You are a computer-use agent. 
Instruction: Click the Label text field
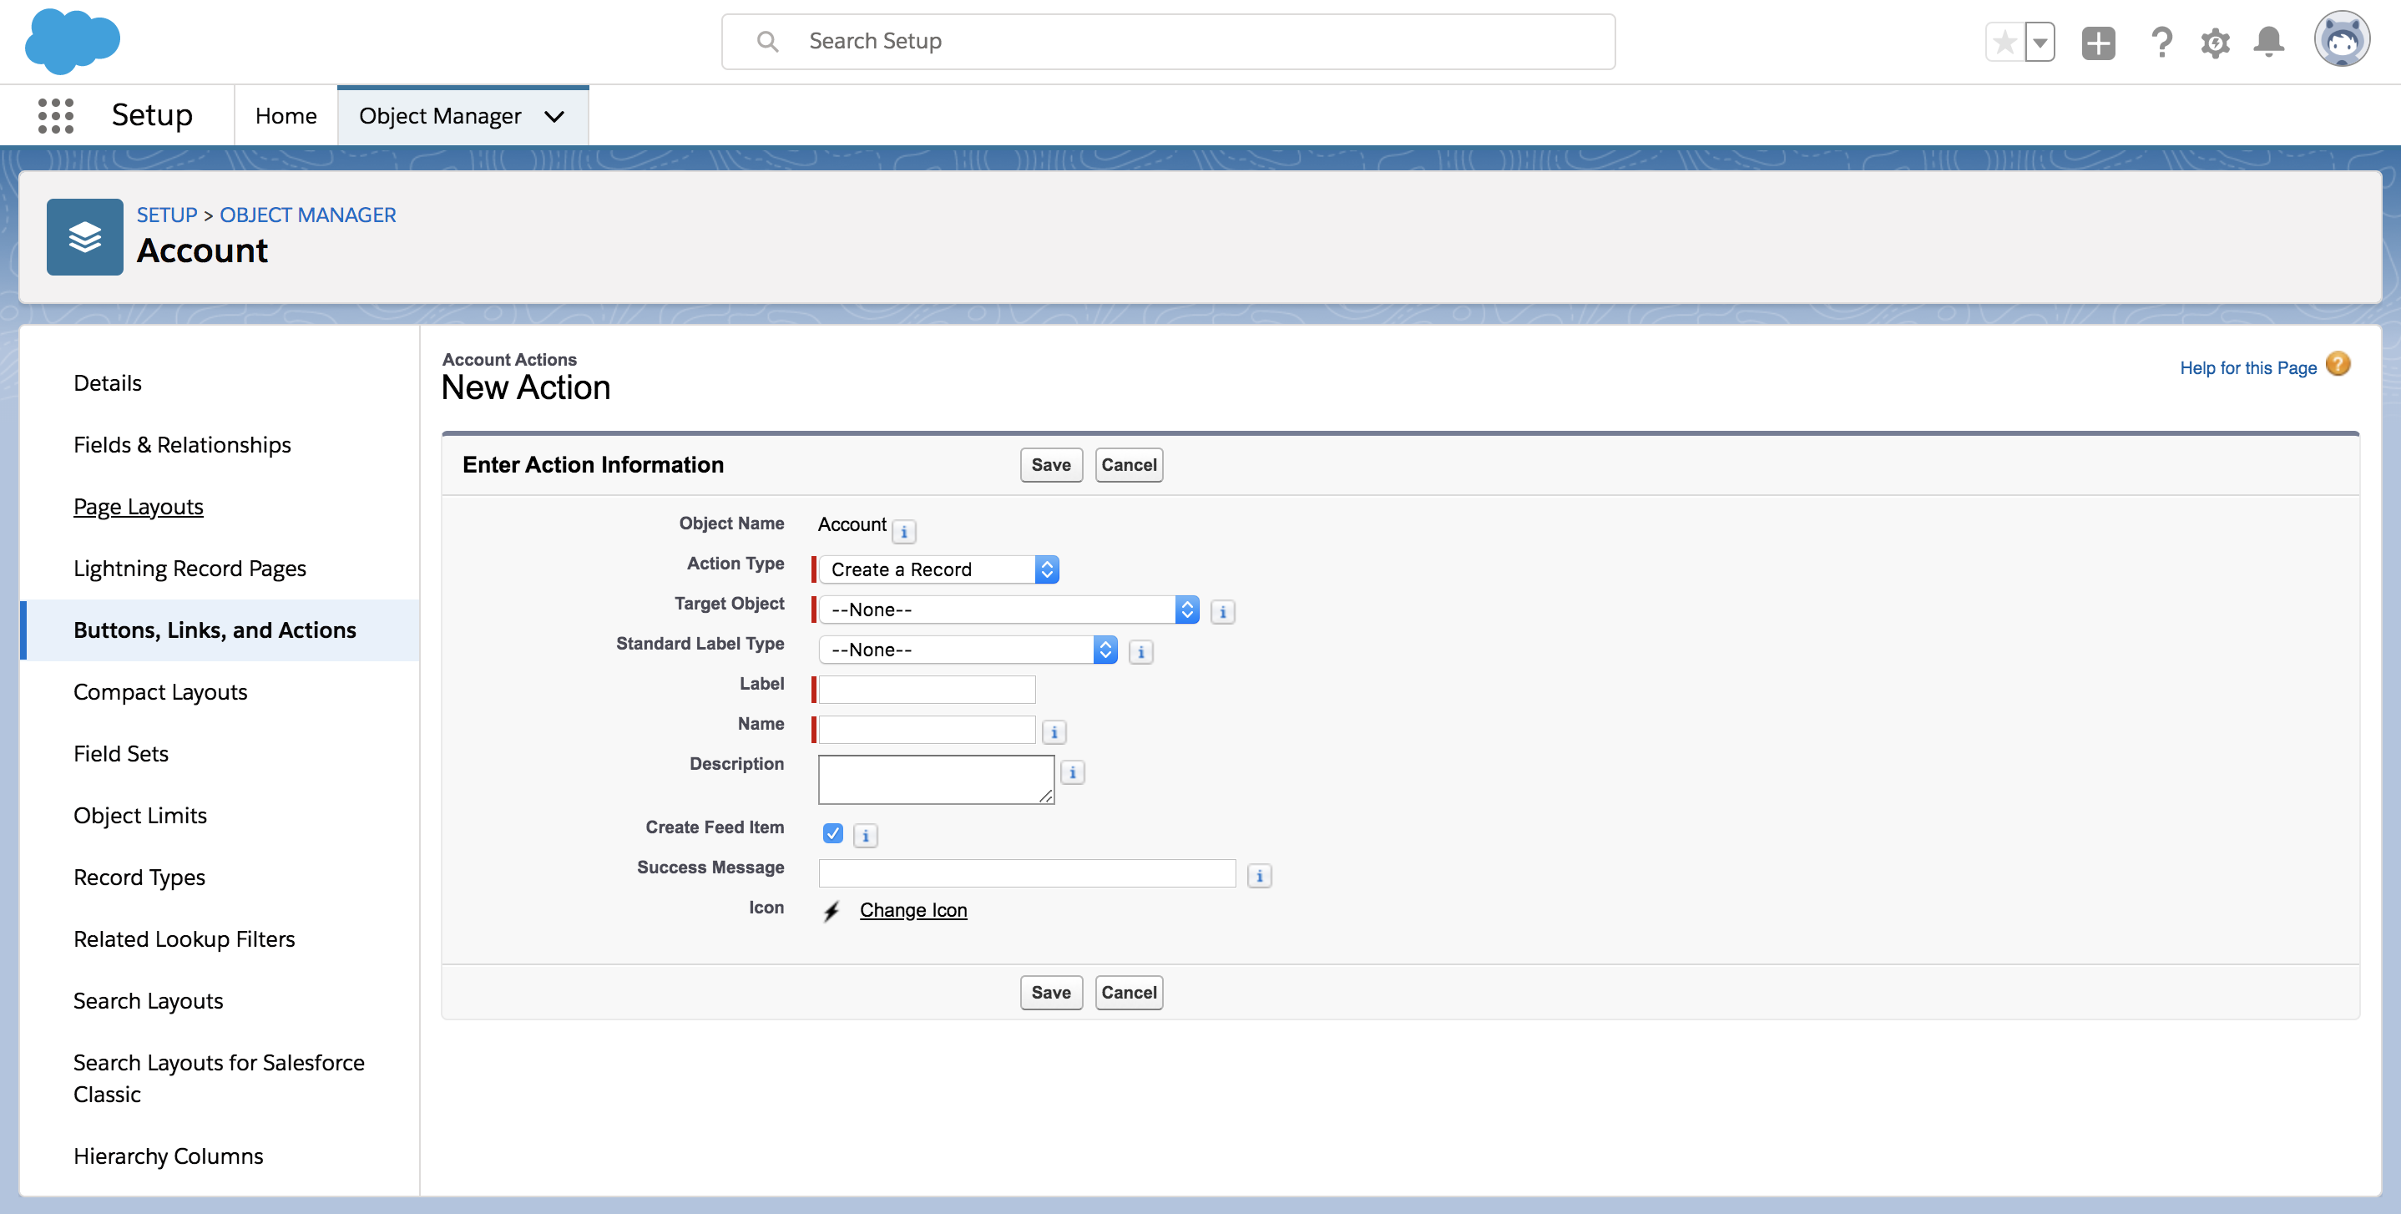pyautogui.click(x=927, y=689)
